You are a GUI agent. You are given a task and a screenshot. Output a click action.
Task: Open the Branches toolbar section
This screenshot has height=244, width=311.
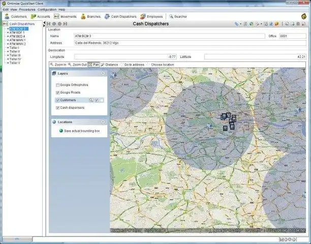click(90, 17)
